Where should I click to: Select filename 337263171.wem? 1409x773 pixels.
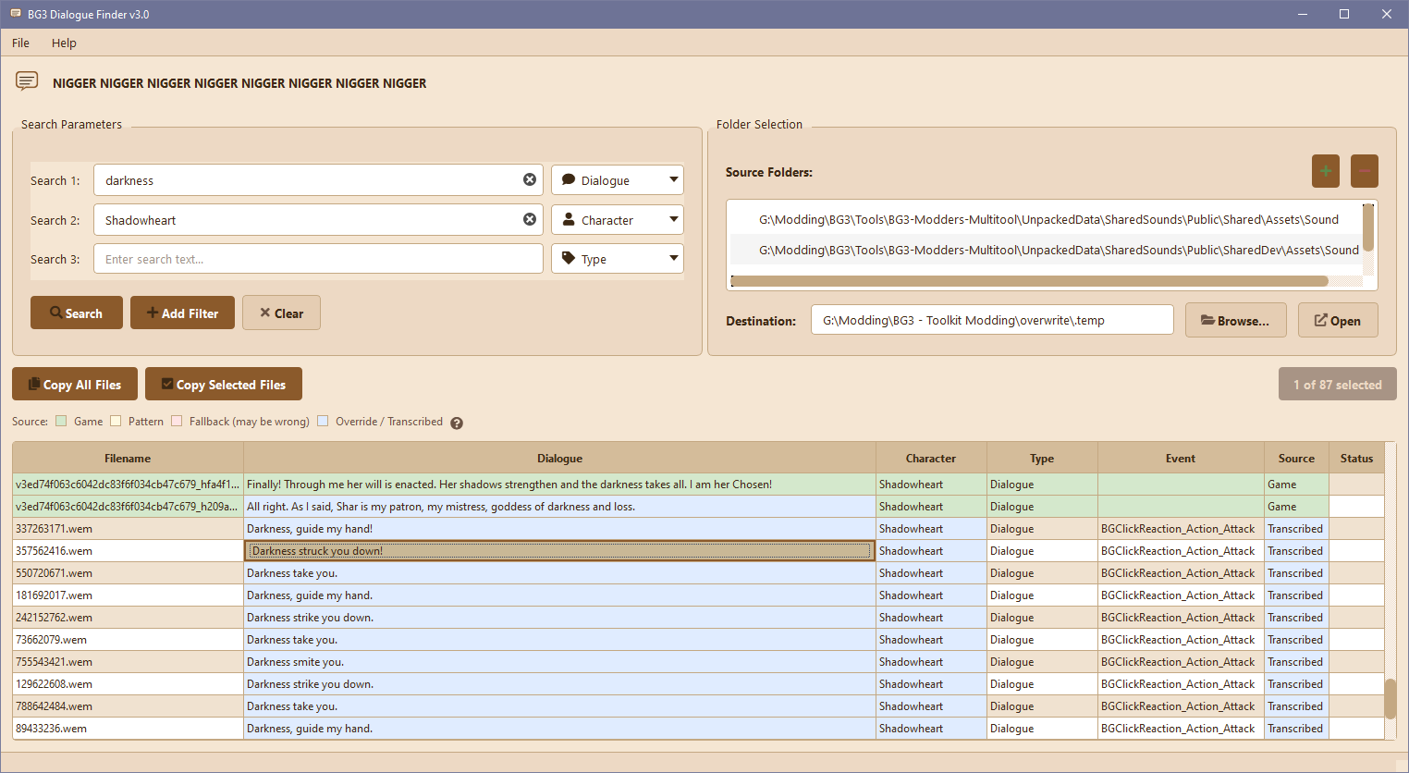(x=128, y=528)
